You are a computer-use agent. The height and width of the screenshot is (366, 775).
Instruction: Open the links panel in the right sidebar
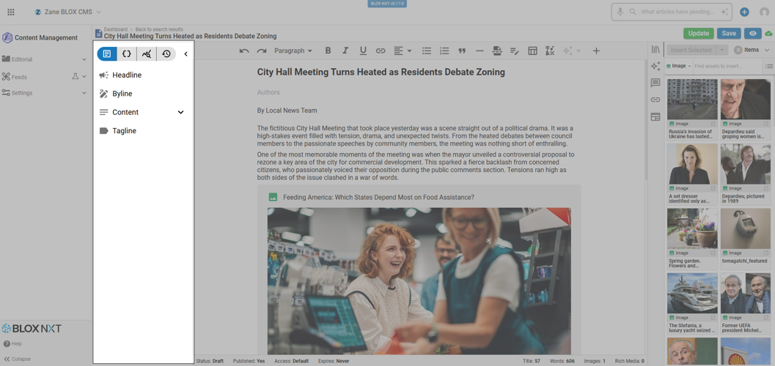pyautogui.click(x=655, y=100)
